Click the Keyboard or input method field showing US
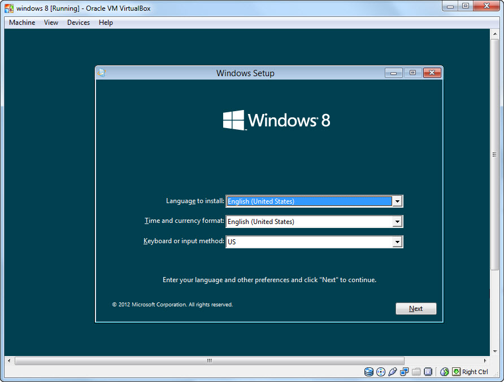Viewport: 504px width, 382px height. (314, 242)
